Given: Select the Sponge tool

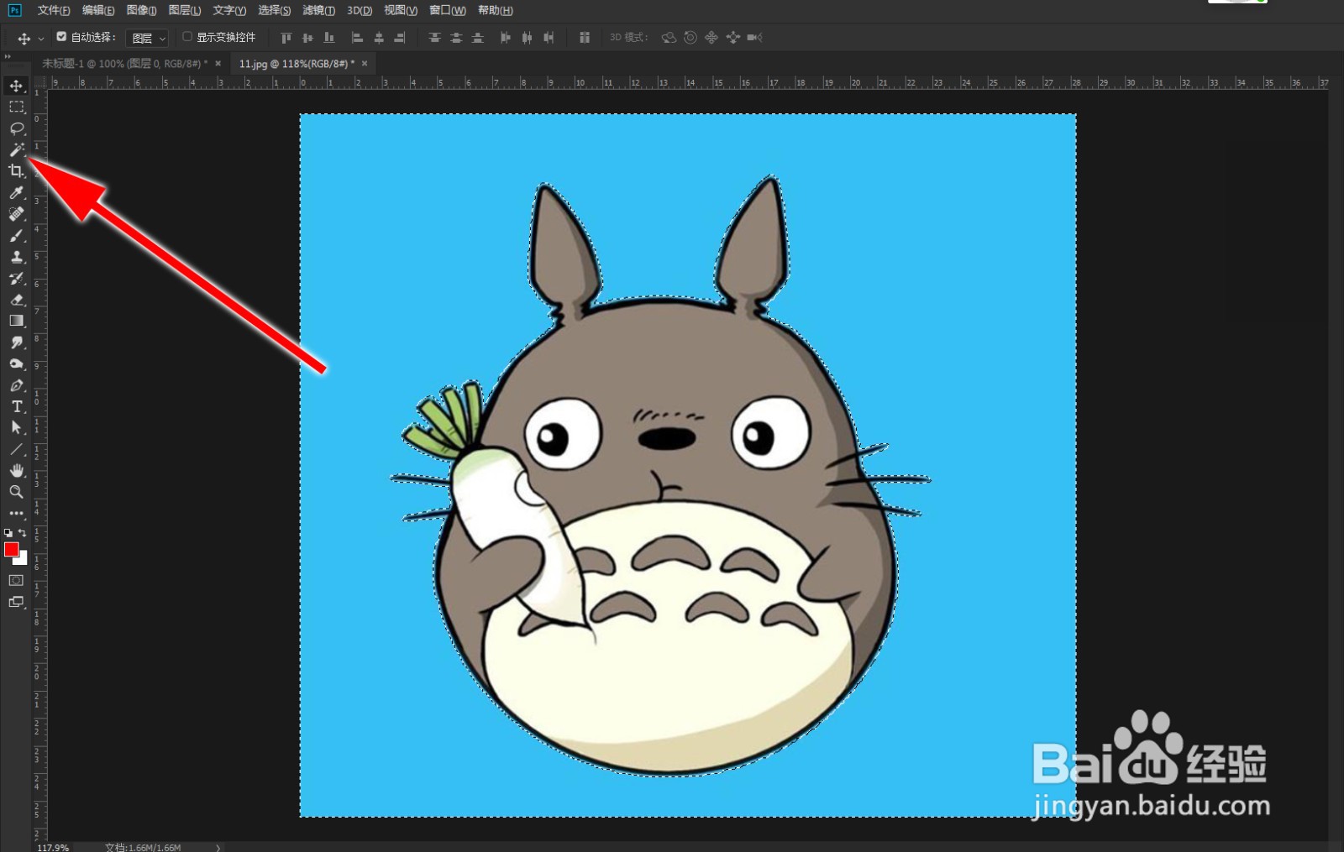Looking at the screenshot, I should coord(16,363).
